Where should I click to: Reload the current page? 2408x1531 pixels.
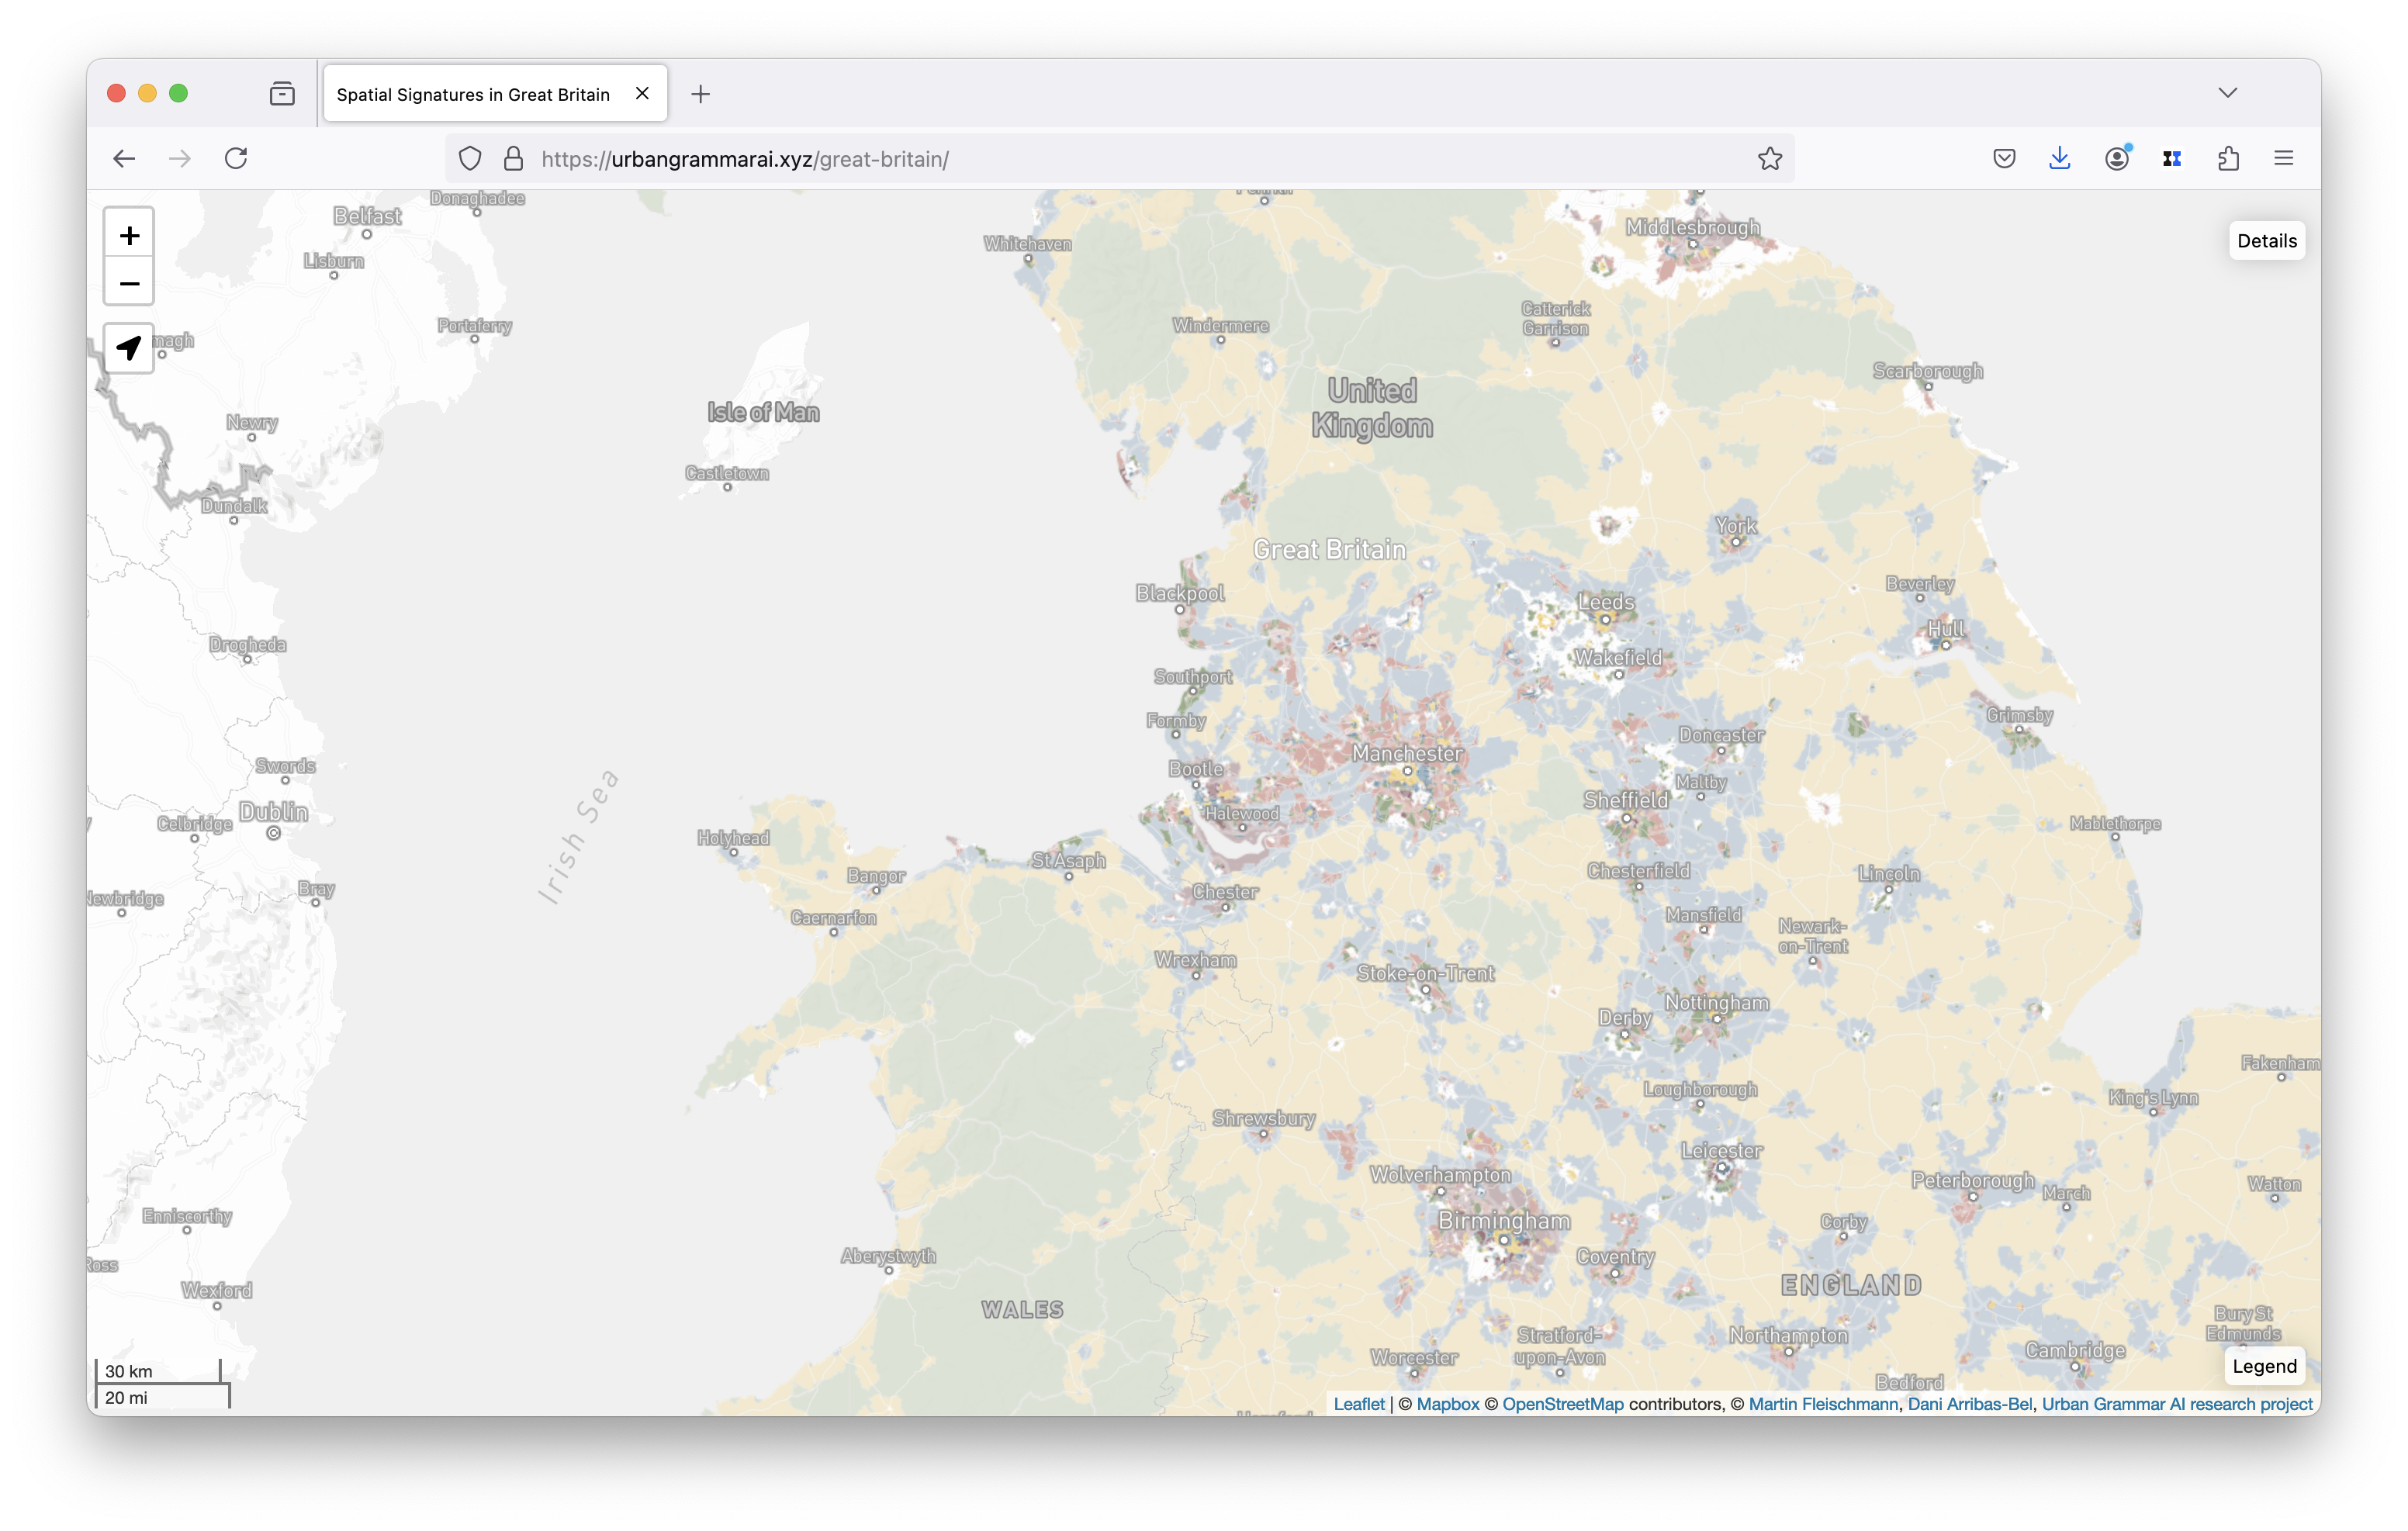click(x=236, y=159)
